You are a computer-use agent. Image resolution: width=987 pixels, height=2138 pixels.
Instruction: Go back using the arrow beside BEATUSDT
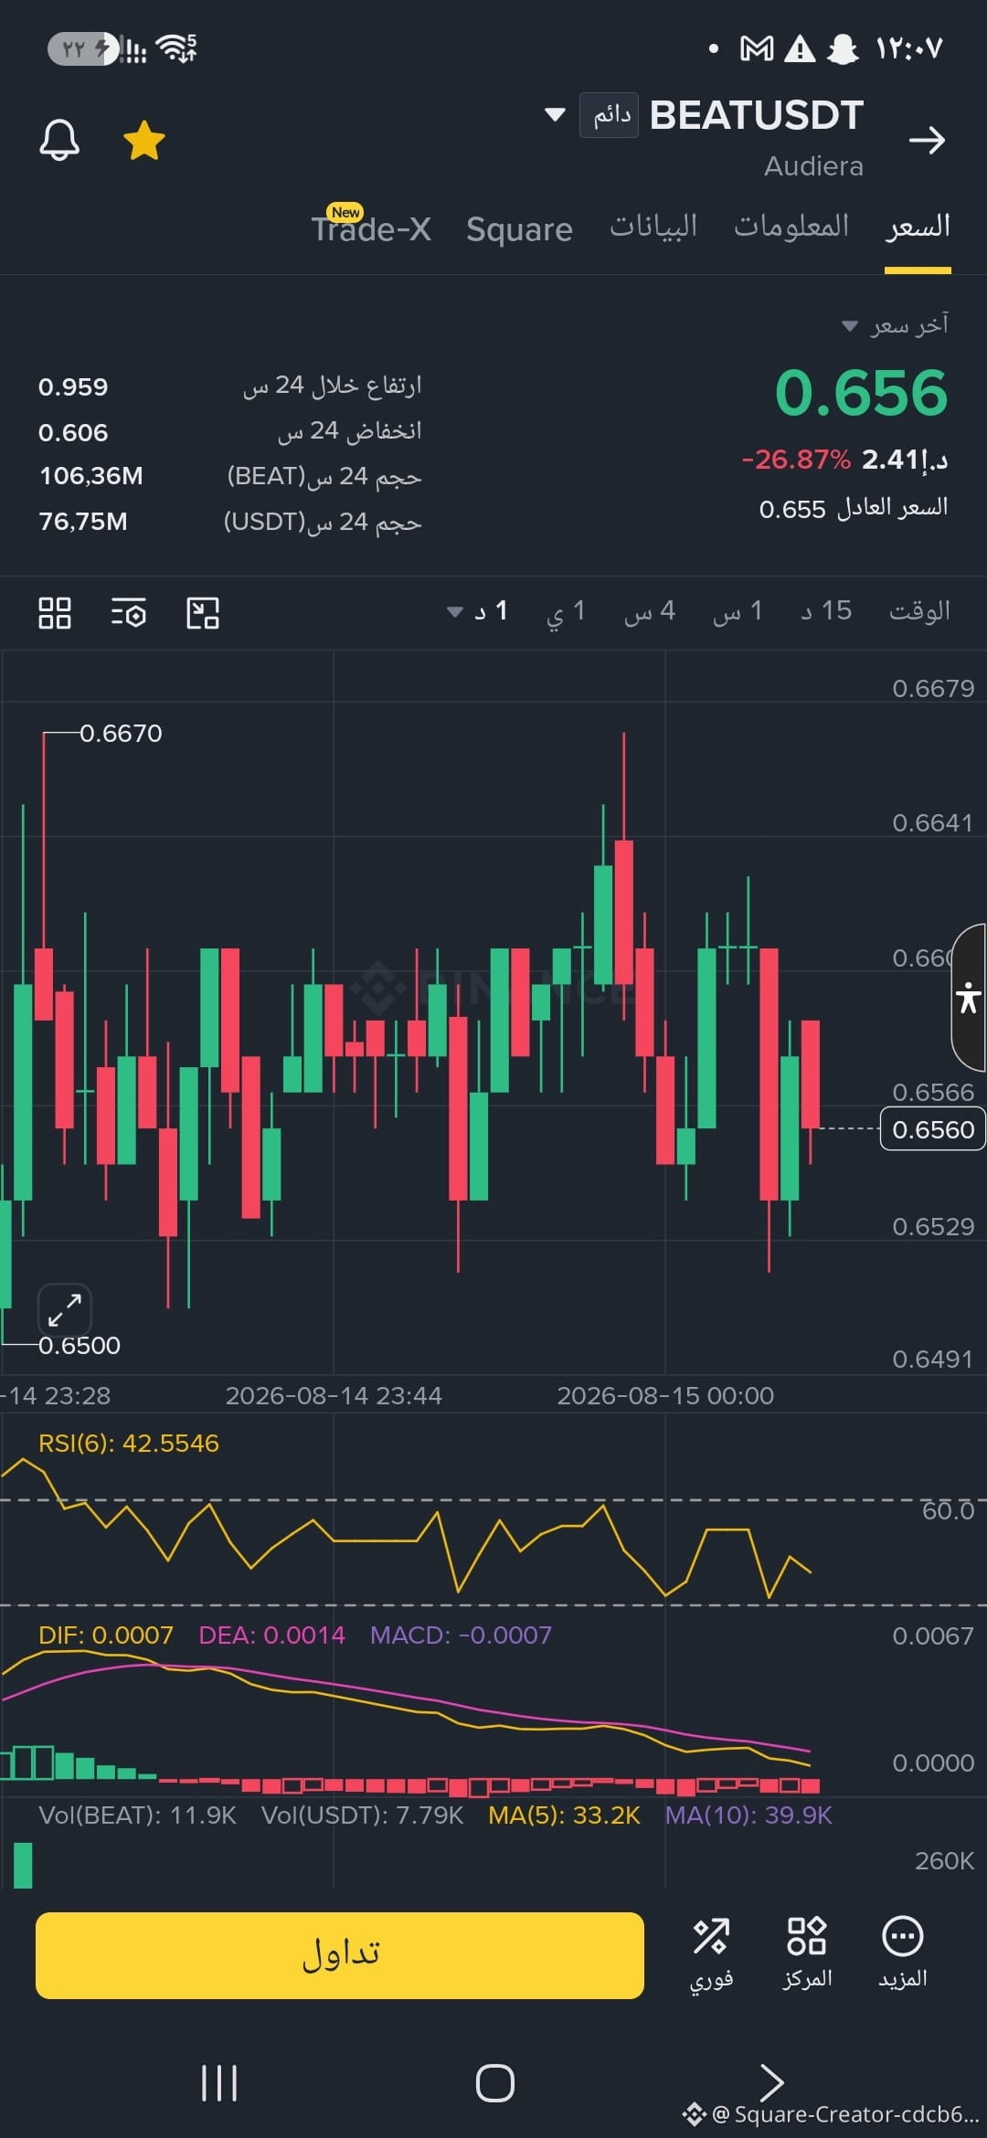pos(927,140)
